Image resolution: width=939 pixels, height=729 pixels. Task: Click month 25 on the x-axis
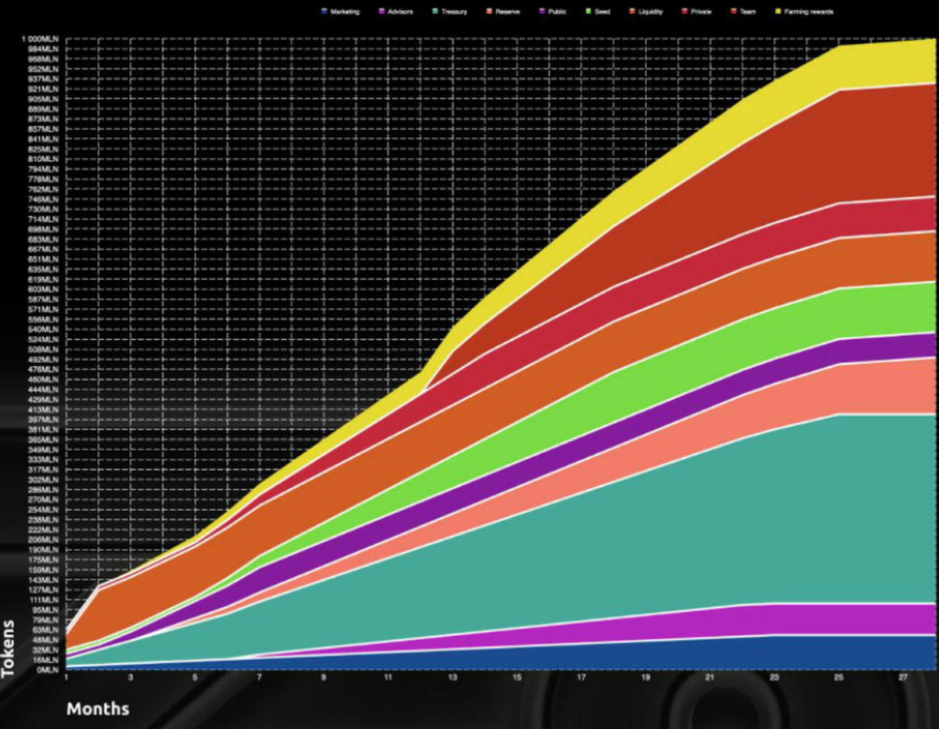click(839, 677)
